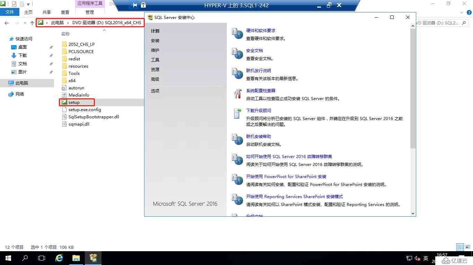Select 此电脑 in the navigation pane

tap(27, 83)
